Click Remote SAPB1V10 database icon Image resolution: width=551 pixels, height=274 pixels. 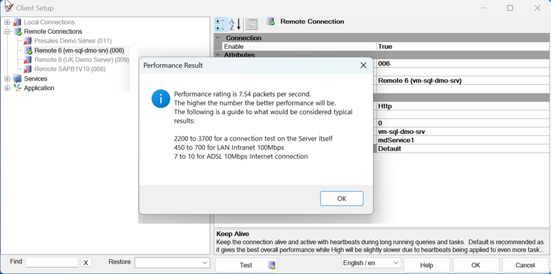pos(28,69)
